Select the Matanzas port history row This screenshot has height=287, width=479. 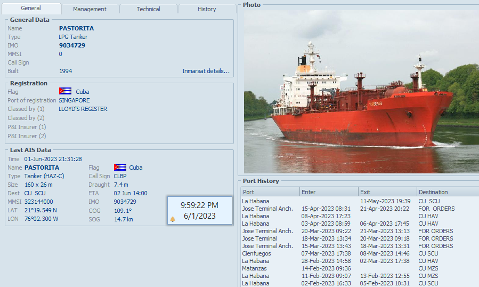[360, 268]
